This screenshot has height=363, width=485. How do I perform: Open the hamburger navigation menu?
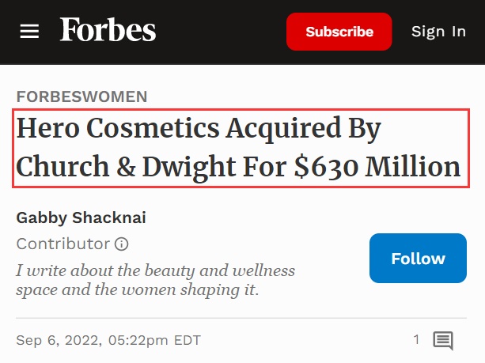(29, 32)
